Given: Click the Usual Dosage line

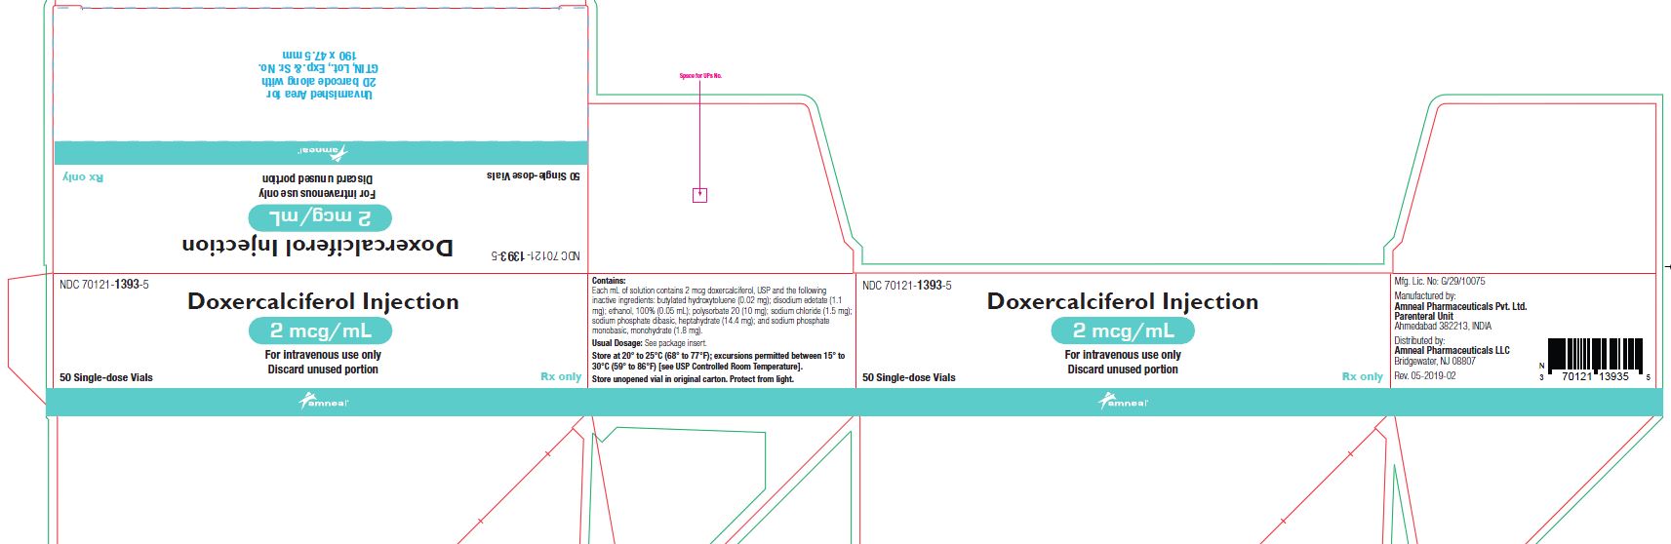Looking at the screenshot, I should 649,343.
